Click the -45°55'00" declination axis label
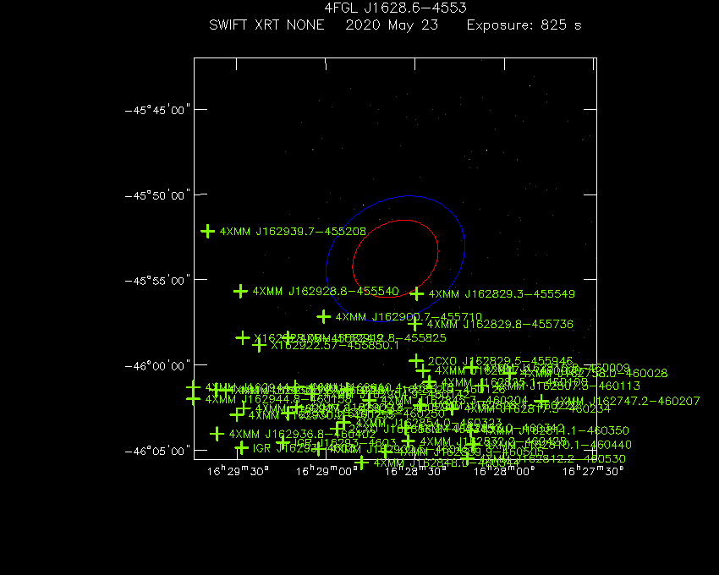The image size is (719, 575). [x=157, y=281]
